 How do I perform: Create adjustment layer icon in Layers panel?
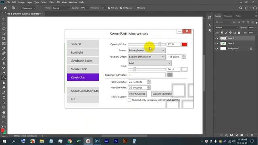click(x=237, y=135)
